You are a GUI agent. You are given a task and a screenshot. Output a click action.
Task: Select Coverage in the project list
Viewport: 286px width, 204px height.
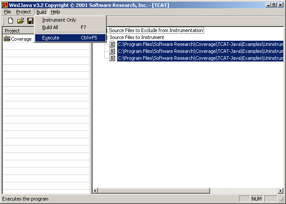(21, 39)
